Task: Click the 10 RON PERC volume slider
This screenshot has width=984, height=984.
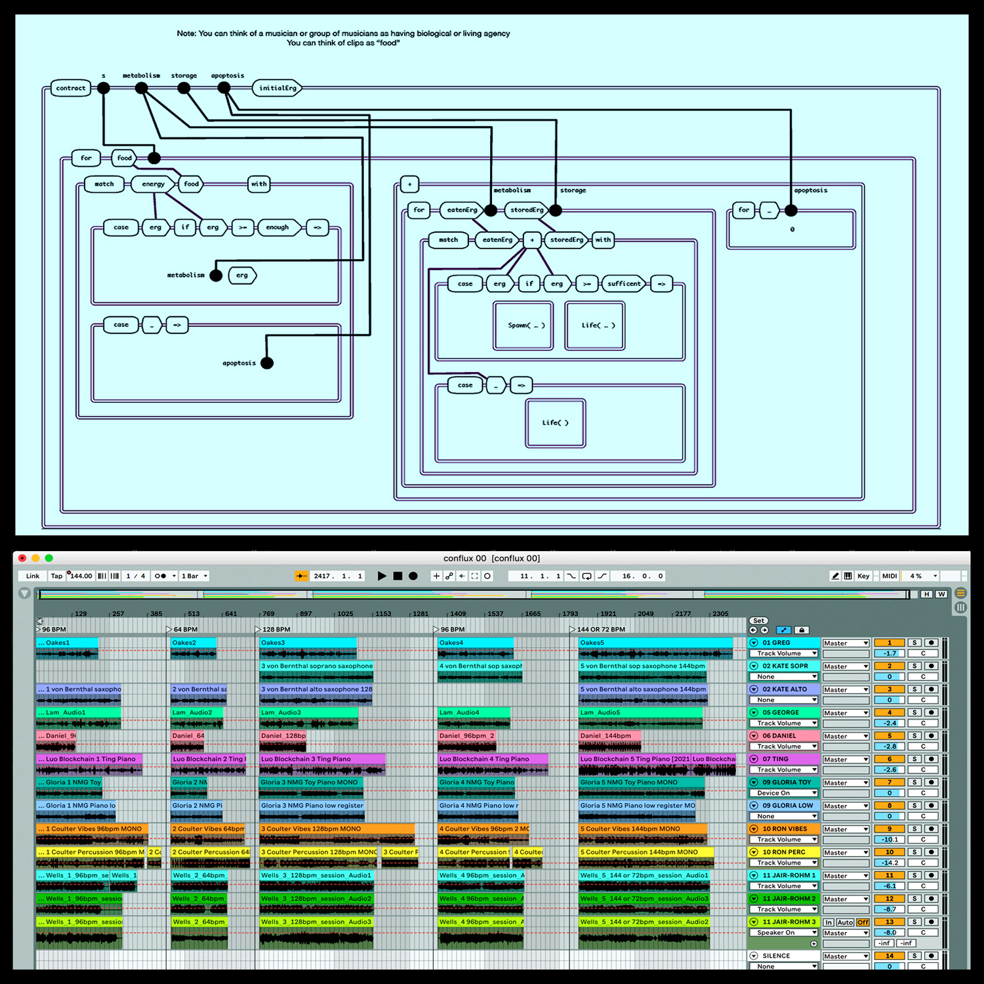Action: click(x=890, y=863)
